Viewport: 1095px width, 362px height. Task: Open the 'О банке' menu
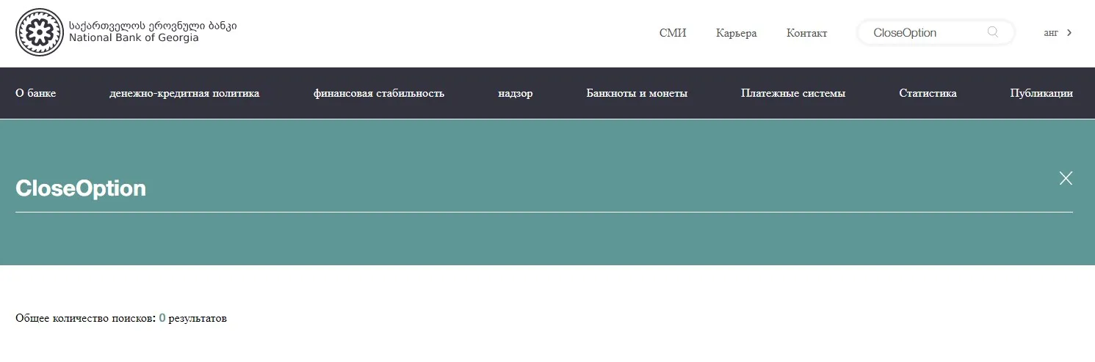point(35,93)
